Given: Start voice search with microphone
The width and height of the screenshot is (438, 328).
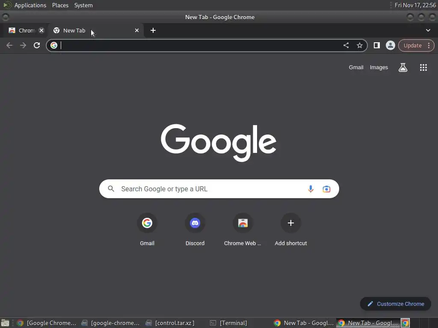Looking at the screenshot, I should pos(311,189).
